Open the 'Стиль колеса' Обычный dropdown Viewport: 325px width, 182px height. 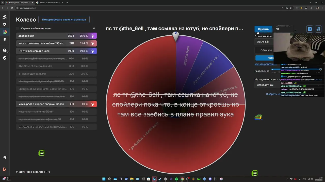264,42
